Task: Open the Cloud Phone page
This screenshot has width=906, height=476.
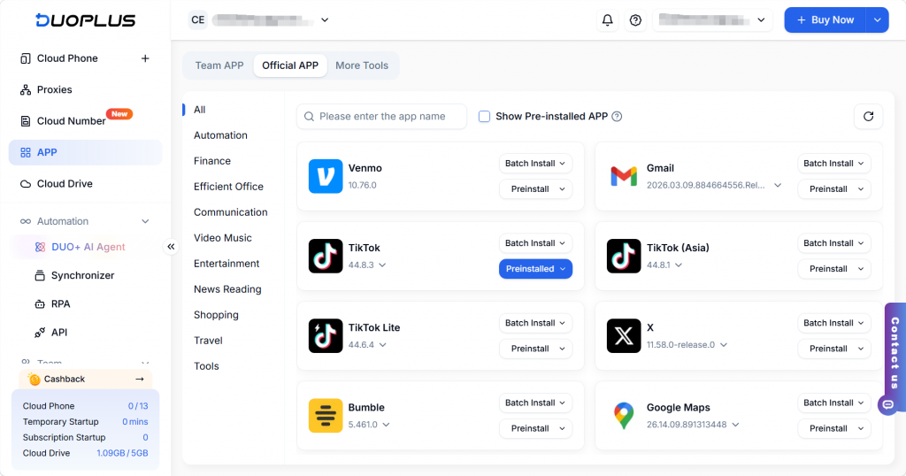Action: click(x=67, y=58)
